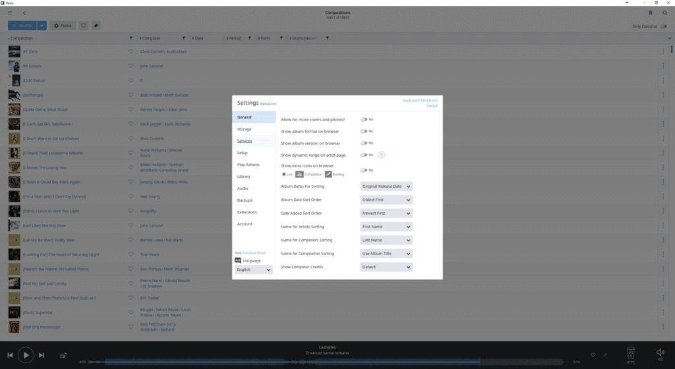
Task: Open the play queue icon
Action: (x=63, y=355)
